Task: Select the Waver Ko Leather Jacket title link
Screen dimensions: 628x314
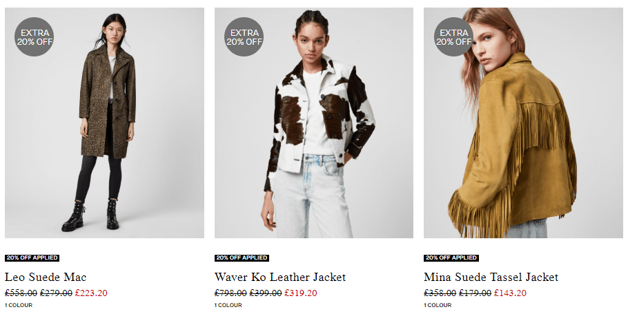Action: tap(280, 277)
